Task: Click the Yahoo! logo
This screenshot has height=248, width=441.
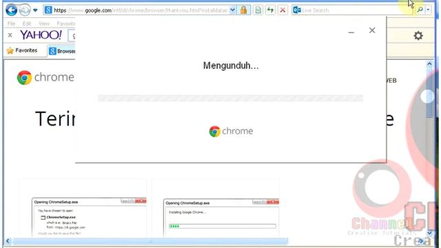Action: (41, 35)
